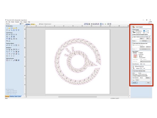Select the Offset clear pocket option
This screenshot has width=157, height=118.
pyautogui.click(x=133, y=53)
